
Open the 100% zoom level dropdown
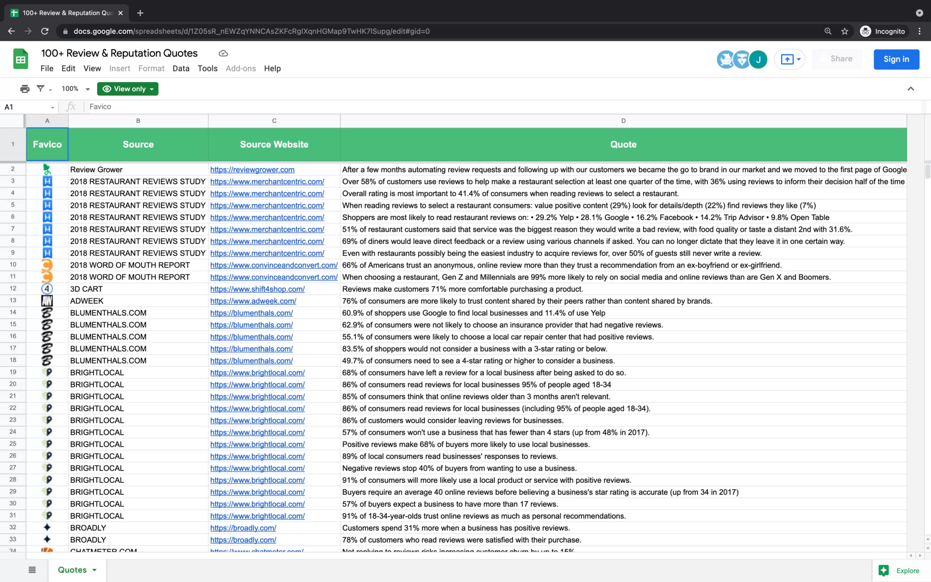tap(76, 89)
